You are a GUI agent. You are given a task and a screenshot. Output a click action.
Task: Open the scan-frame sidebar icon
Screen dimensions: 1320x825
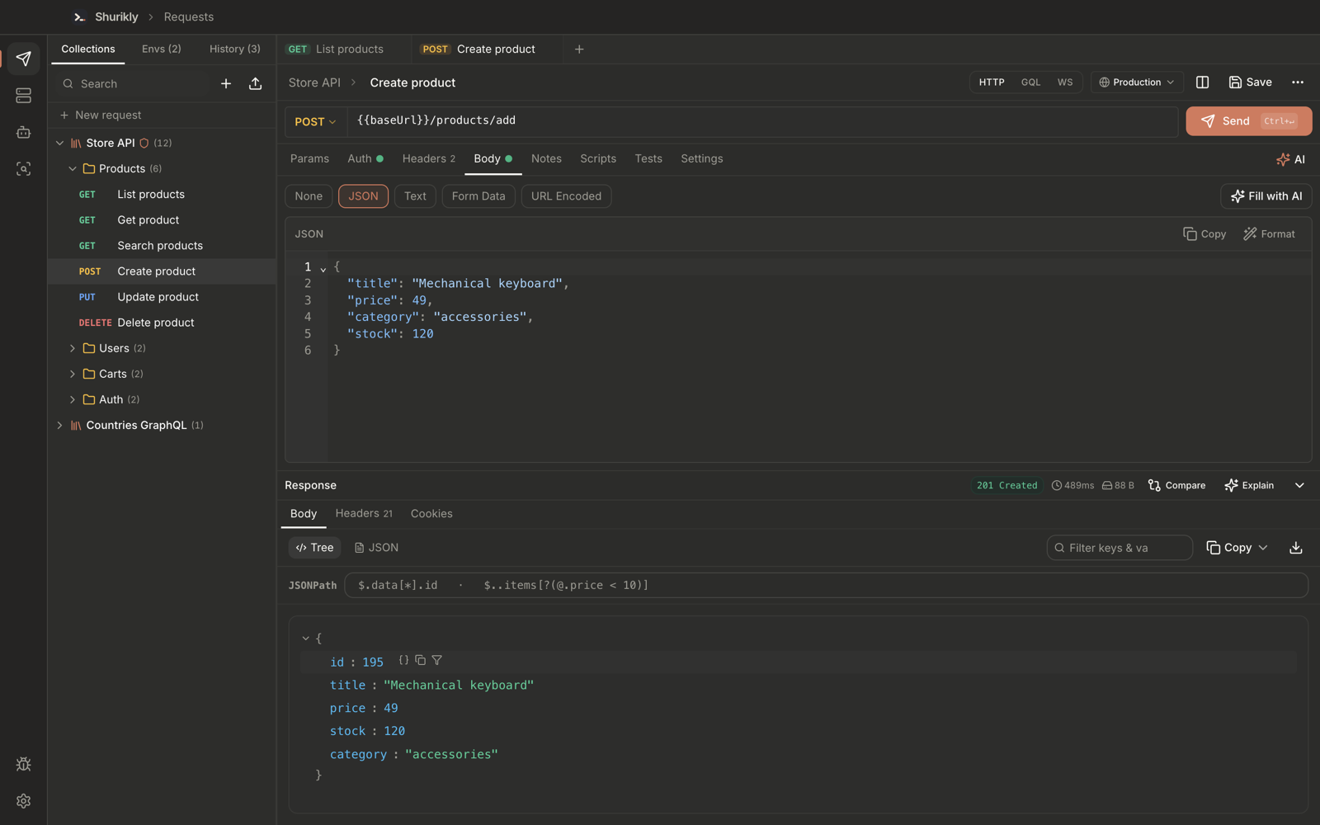[23, 168]
